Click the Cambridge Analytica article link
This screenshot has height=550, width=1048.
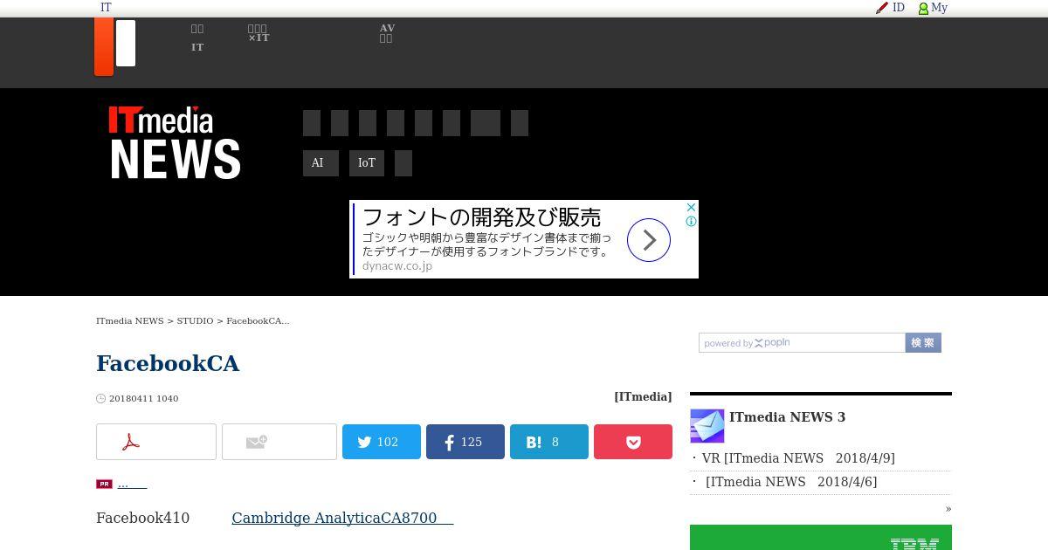[342, 518]
